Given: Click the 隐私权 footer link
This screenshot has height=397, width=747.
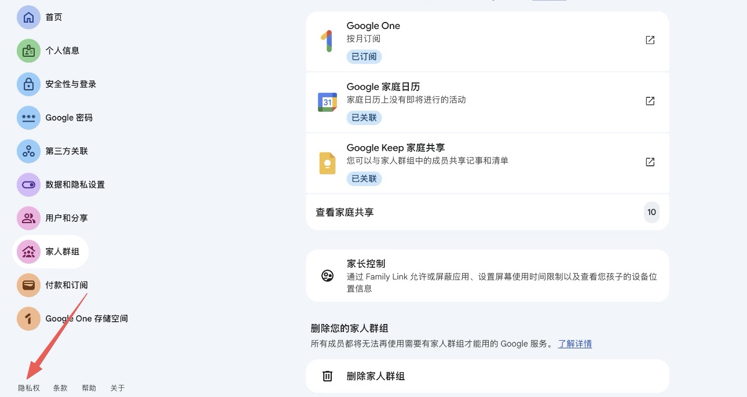Looking at the screenshot, I should [29, 388].
